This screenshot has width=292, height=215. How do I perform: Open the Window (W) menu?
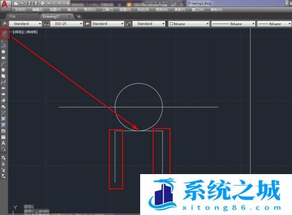[198, 9]
